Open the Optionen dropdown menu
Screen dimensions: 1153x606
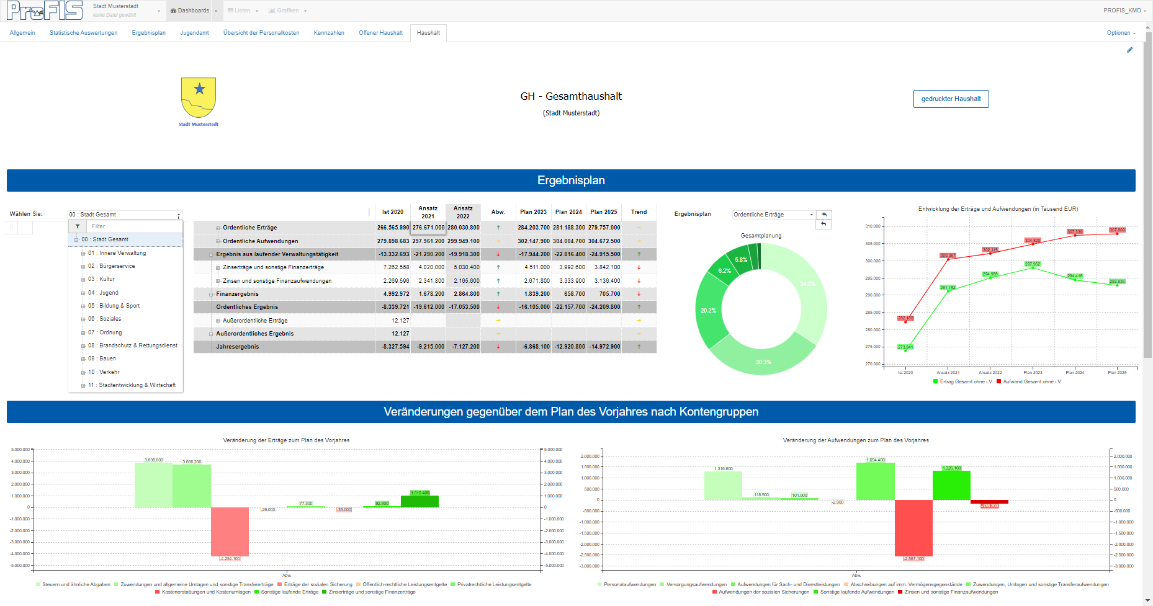(1120, 33)
